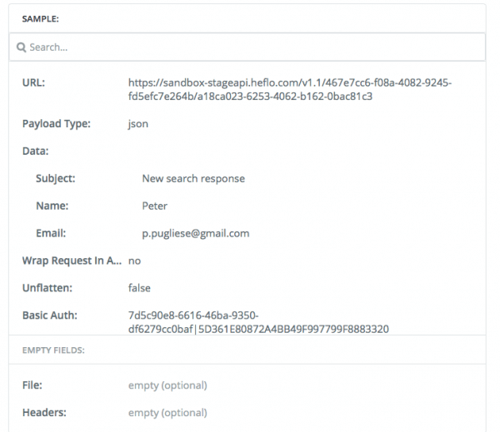Select the sandbox-stageapi URL value

290,90
